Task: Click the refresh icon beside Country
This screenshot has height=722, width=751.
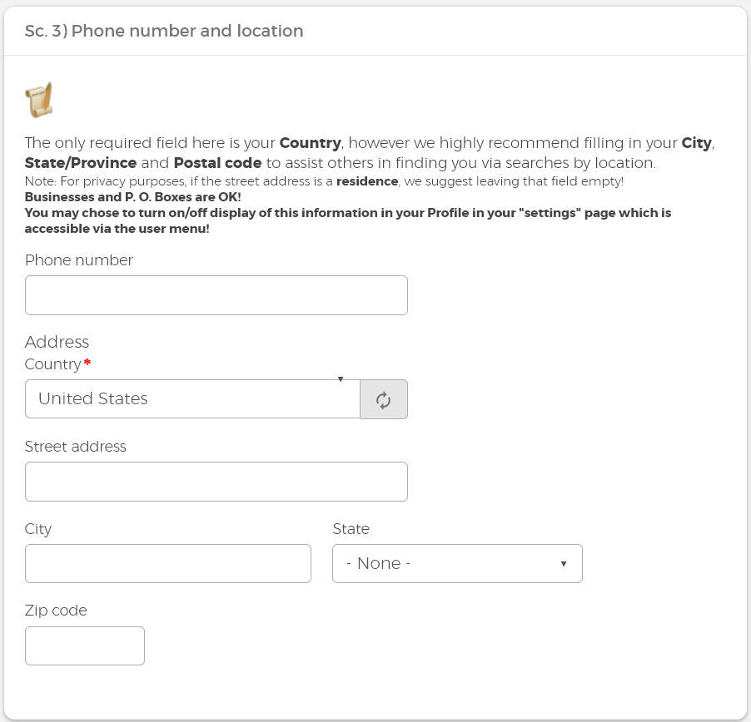Action: tap(383, 399)
